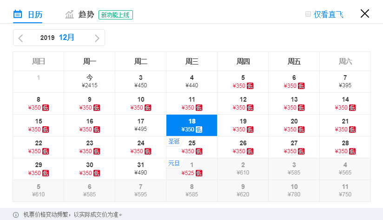Advance to next month with right chevron

[x=97, y=38]
